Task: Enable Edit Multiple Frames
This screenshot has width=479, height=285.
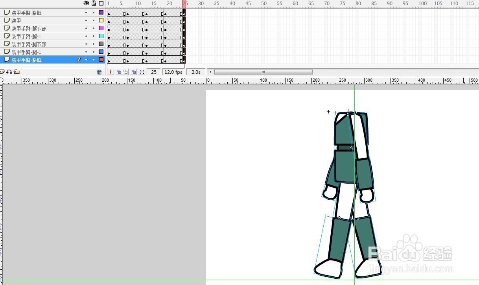Action: click(134, 72)
